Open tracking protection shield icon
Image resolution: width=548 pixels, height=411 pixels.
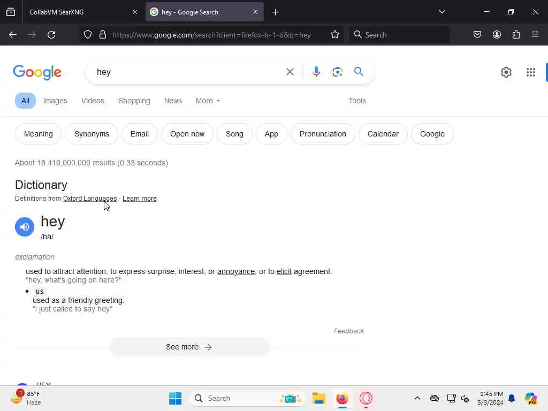88,35
